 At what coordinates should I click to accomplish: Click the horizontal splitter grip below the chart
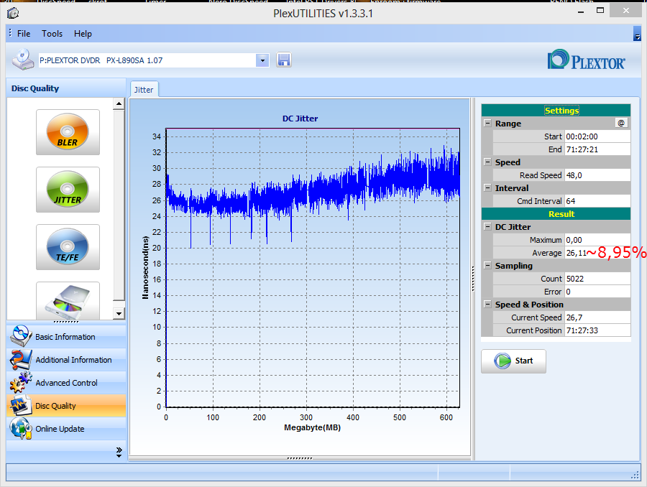[300, 458]
